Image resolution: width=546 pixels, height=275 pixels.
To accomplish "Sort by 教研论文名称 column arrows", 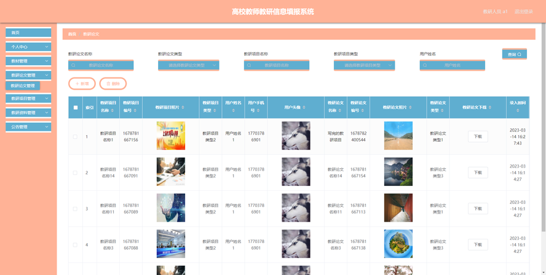I will coord(339,110).
